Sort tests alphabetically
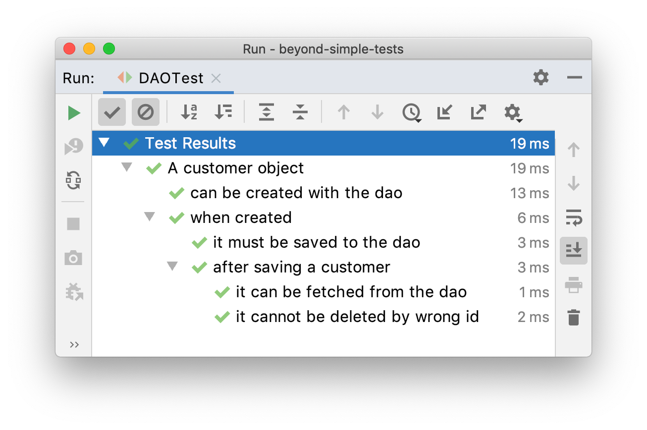 pyautogui.click(x=189, y=112)
